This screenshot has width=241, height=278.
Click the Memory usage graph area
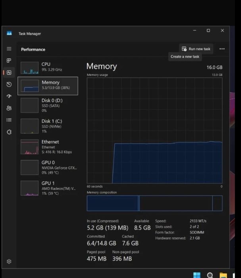pos(154,131)
